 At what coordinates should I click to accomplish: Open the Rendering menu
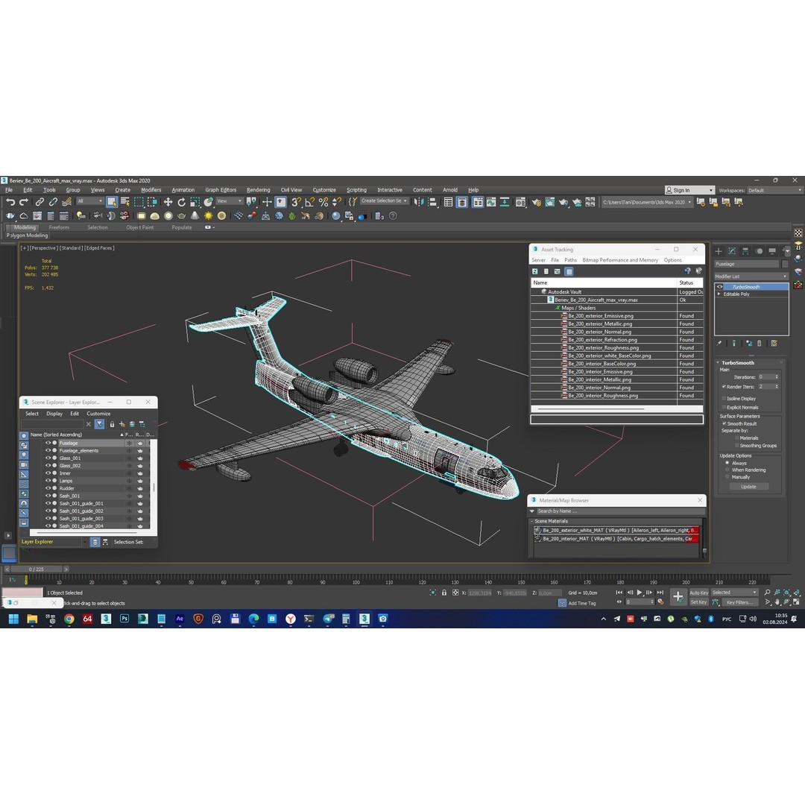pyautogui.click(x=258, y=190)
